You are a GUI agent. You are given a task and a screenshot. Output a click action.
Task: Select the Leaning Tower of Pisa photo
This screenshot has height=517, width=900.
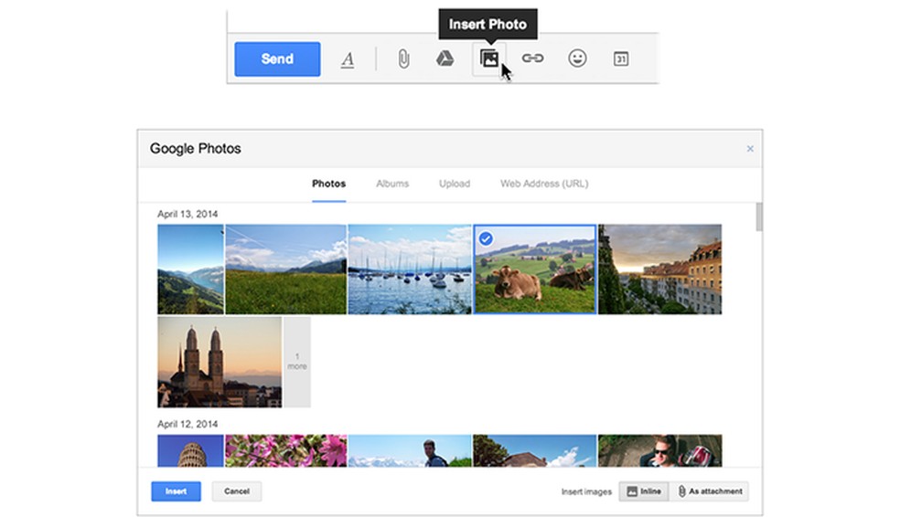pyautogui.click(x=190, y=450)
